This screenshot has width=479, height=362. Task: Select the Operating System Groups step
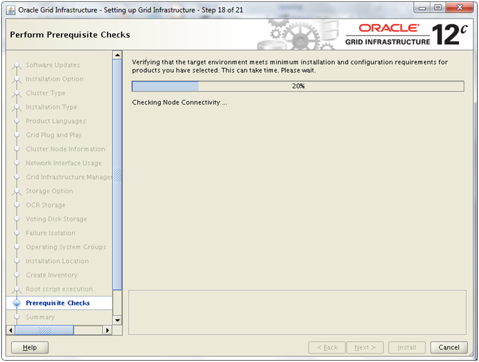pyautogui.click(x=66, y=247)
